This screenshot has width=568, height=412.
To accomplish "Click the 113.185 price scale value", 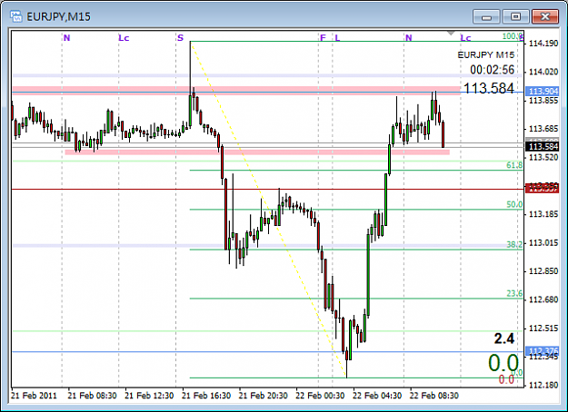I will pos(543,214).
